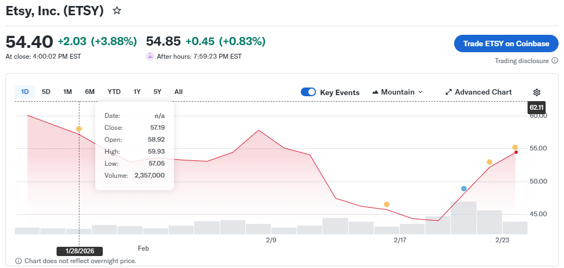Select the 1D time range tab
The width and height of the screenshot is (564, 268).
(x=25, y=92)
